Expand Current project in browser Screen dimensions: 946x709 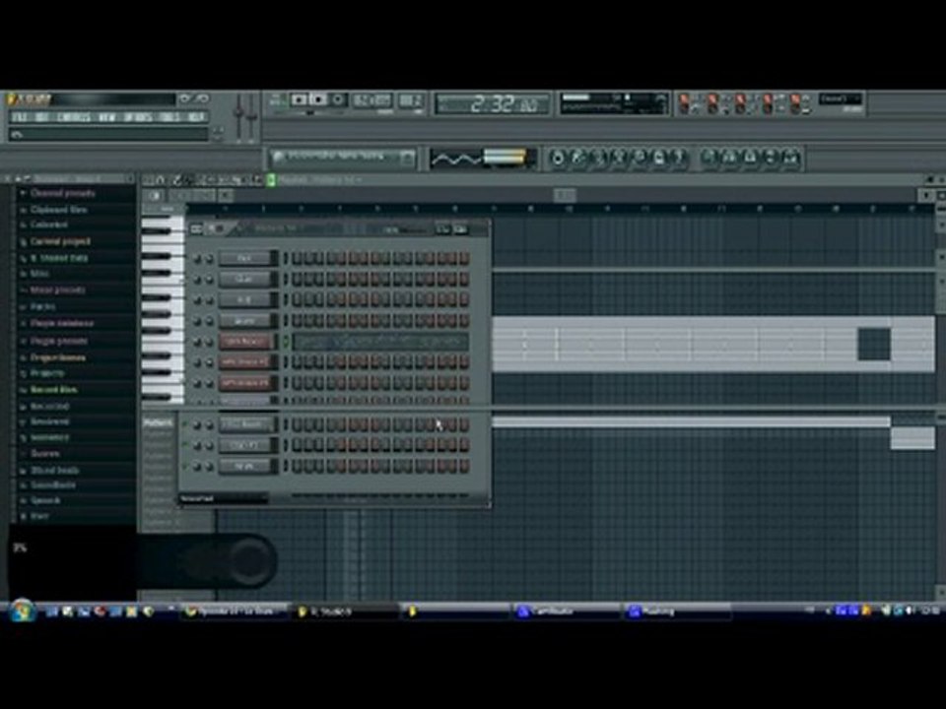[x=60, y=241]
